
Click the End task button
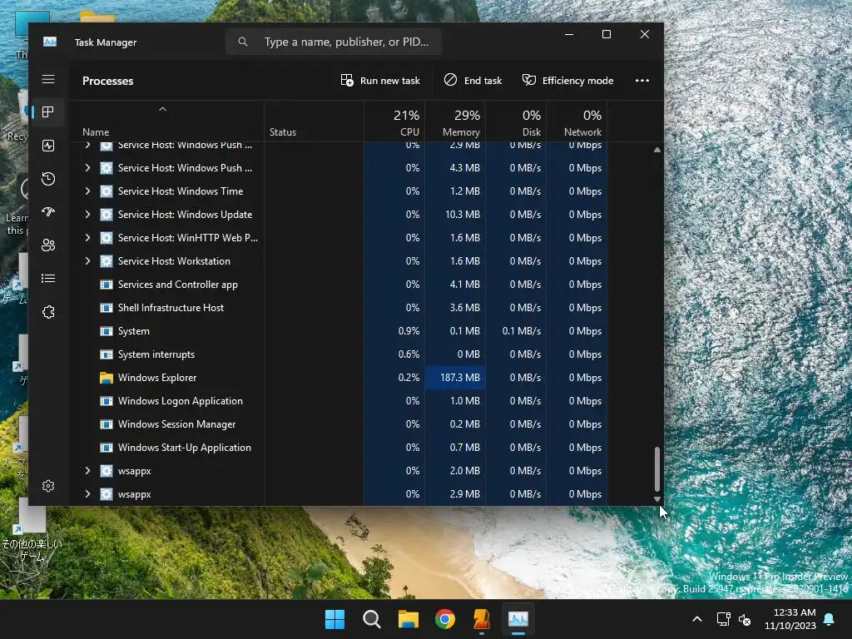pyautogui.click(x=473, y=81)
